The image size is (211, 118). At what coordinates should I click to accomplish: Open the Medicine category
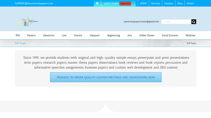pos(190,36)
